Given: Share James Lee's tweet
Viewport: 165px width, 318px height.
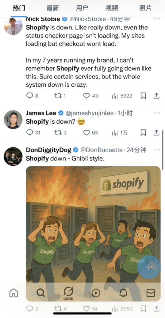Looking at the screenshot, I should tap(156, 133).
